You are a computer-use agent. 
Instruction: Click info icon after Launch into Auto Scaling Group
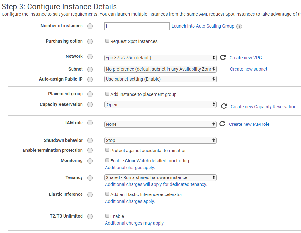click(x=239, y=26)
